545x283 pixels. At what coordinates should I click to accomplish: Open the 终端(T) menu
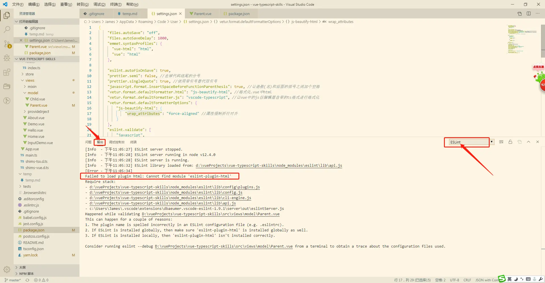click(116, 4)
